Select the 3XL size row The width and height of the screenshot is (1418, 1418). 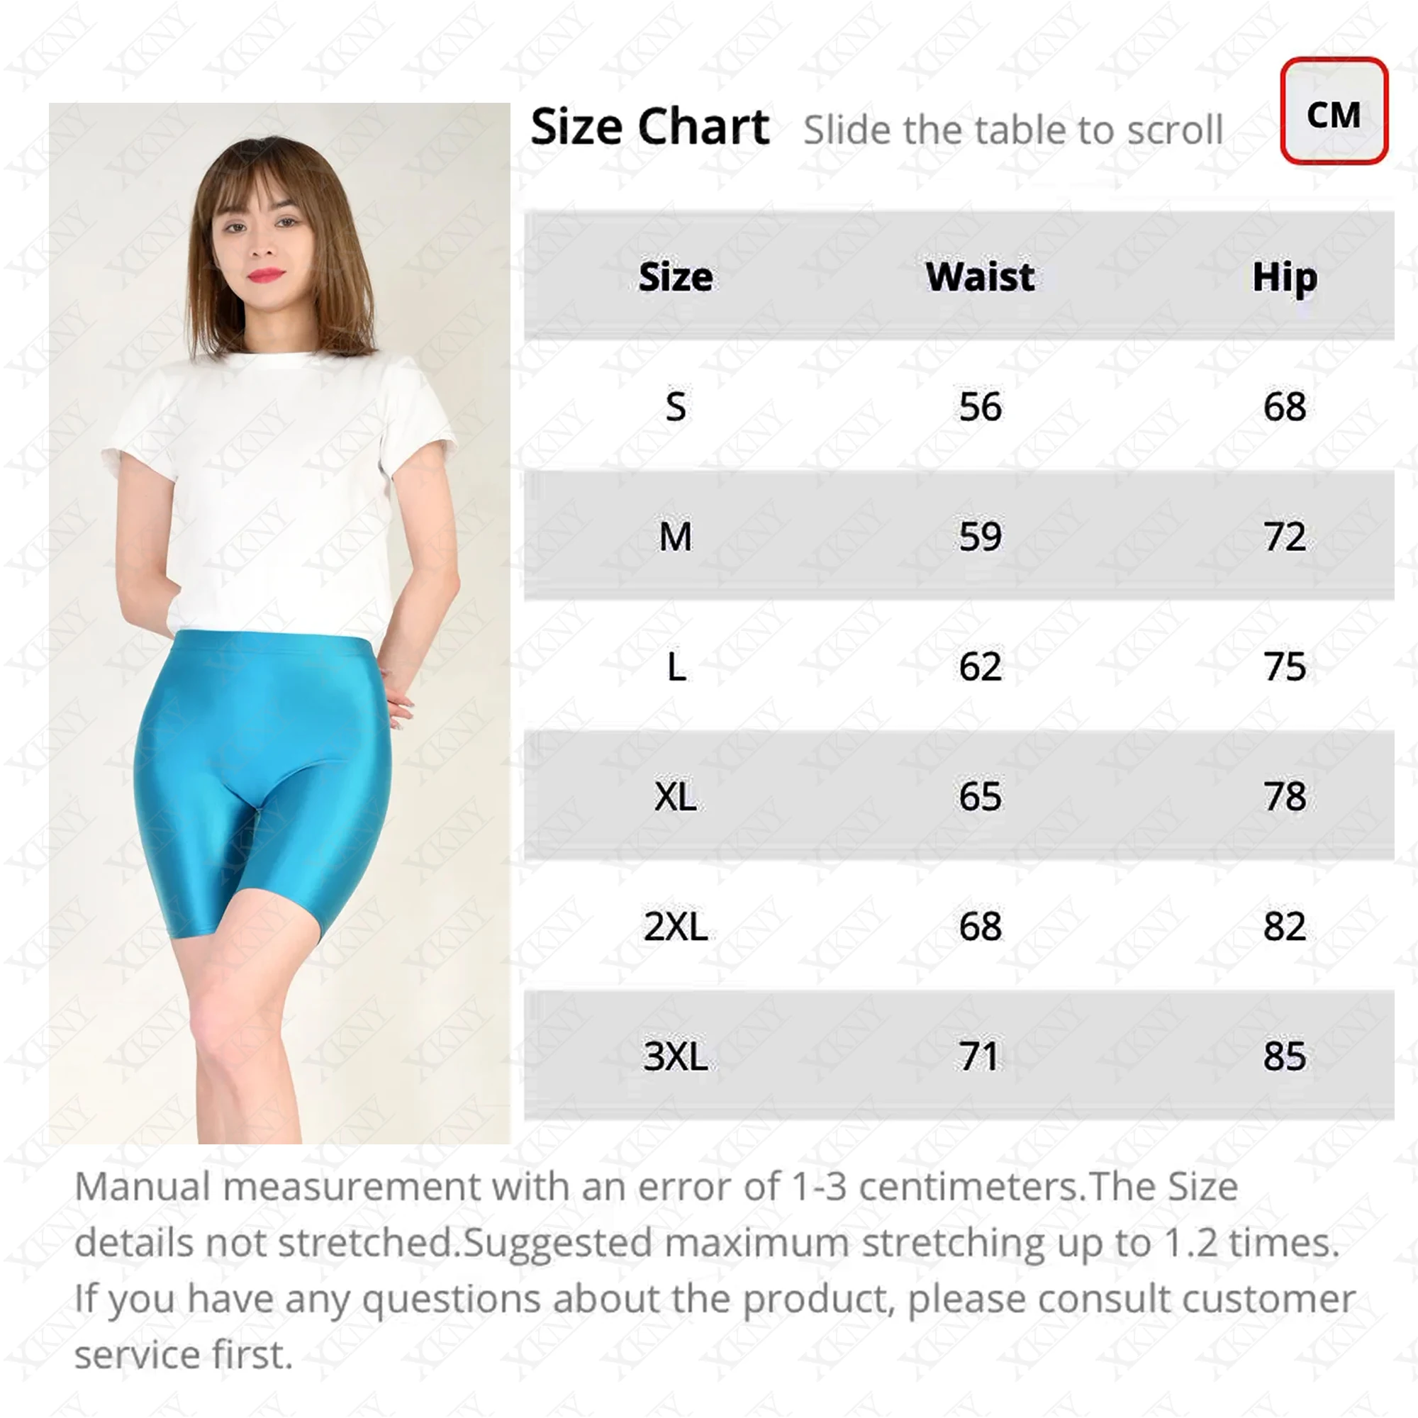tap(959, 1056)
